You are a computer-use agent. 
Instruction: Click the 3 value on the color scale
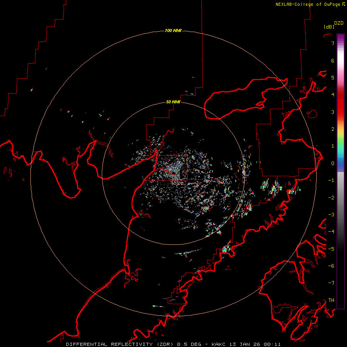(333, 112)
